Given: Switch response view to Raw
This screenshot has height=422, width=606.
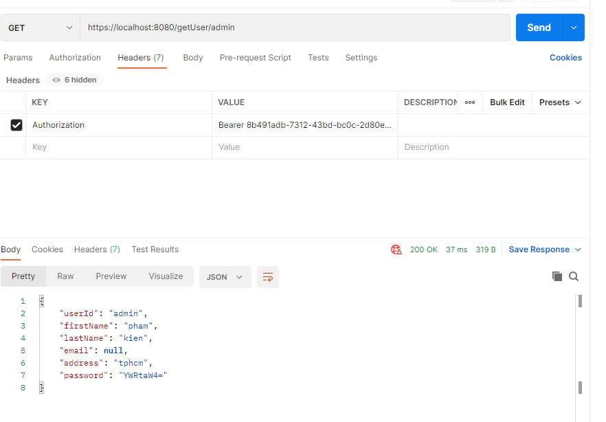Looking at the screenshot, I should 66,276.
